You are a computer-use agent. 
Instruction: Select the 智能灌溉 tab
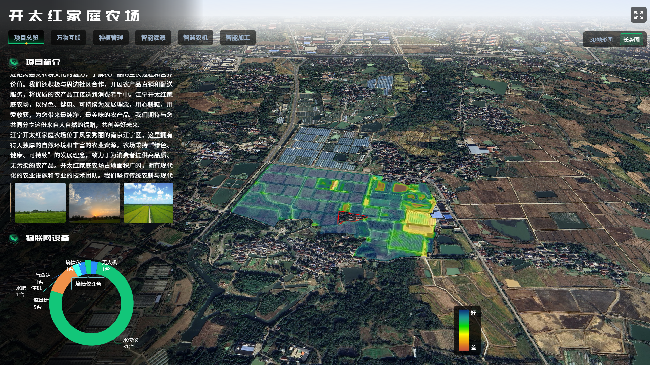(153, 38)
